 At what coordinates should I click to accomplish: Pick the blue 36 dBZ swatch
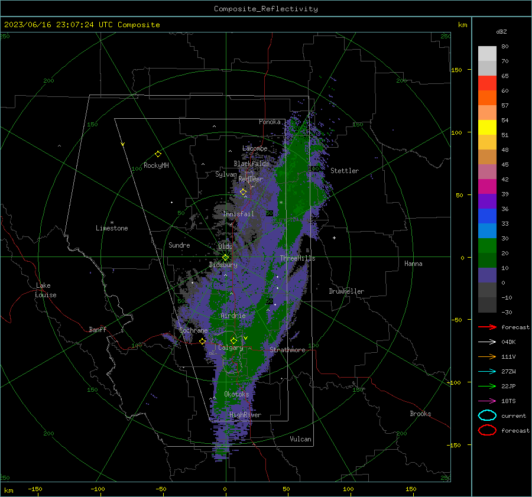pyautogui.click(x=487, y=216)
